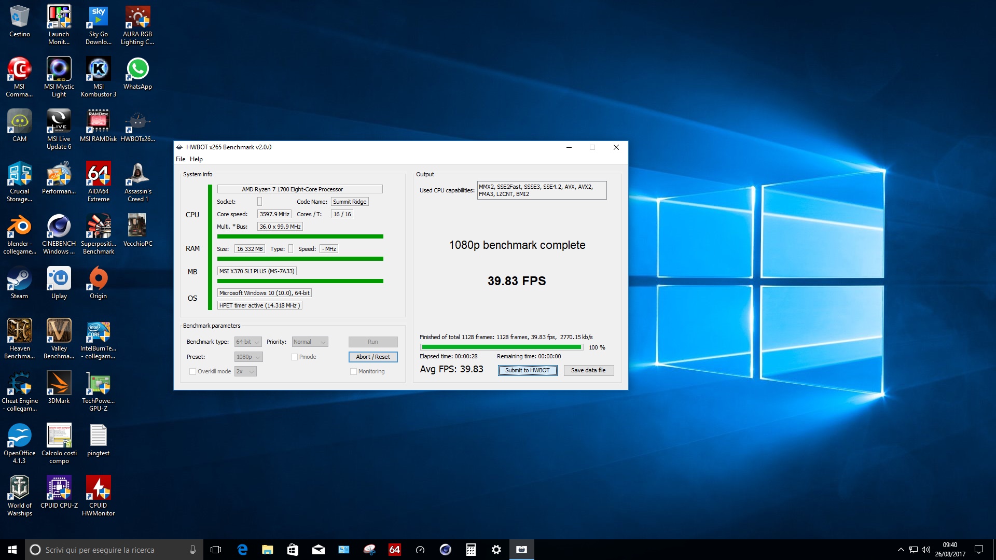The width and height of the screenshot is (996, 560).
Task: Click the 16 332 MB RAM size value
Action: [250, 249]
